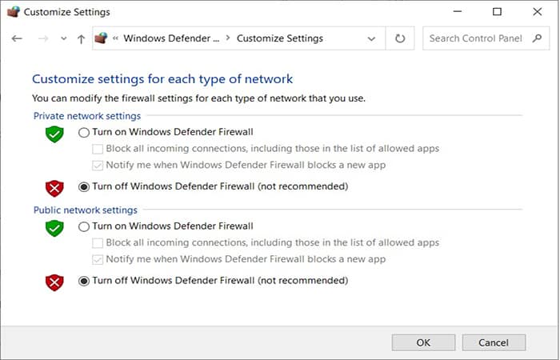Screen dimensions: 560x360
Task: Expand the breadcrumb chevron after Windows Defender
Action: coord(228,38)
